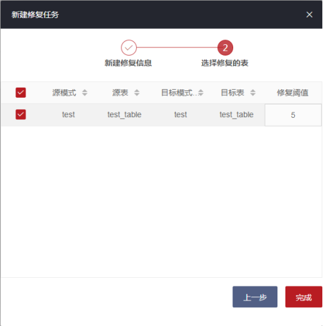Click the 源表 column header text
This screenshot has height=326, width=323.
tap(120, 92)
